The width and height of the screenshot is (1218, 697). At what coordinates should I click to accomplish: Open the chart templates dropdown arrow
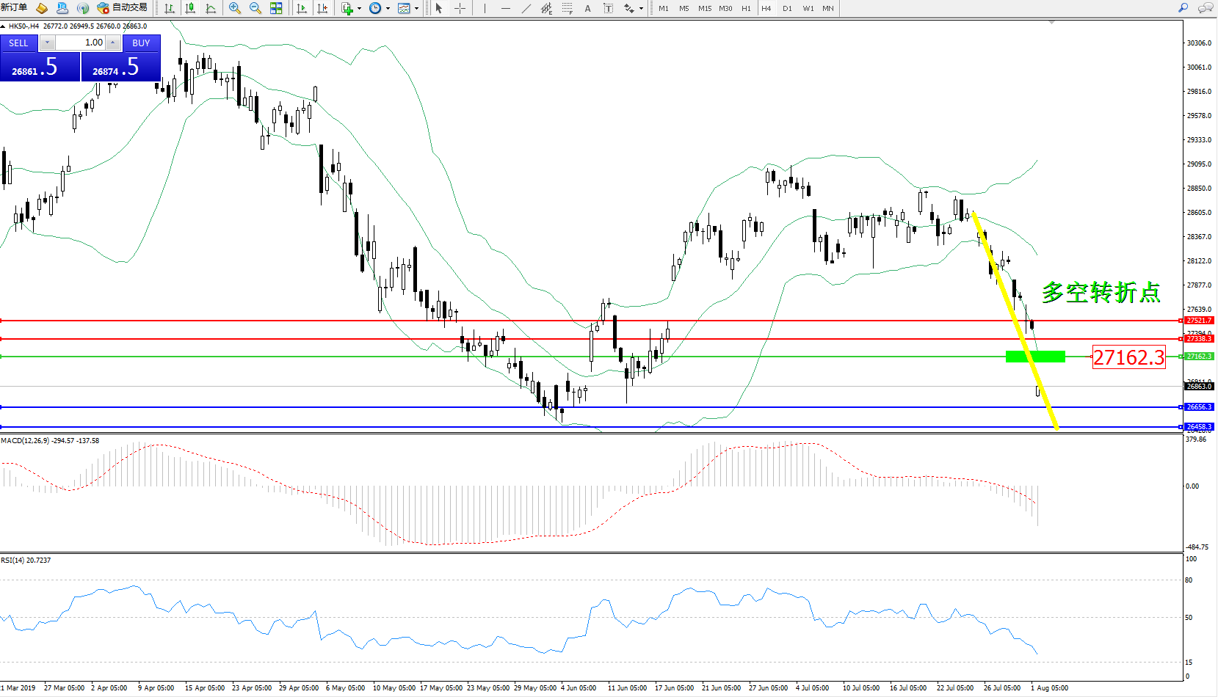[x=416, y=9]
